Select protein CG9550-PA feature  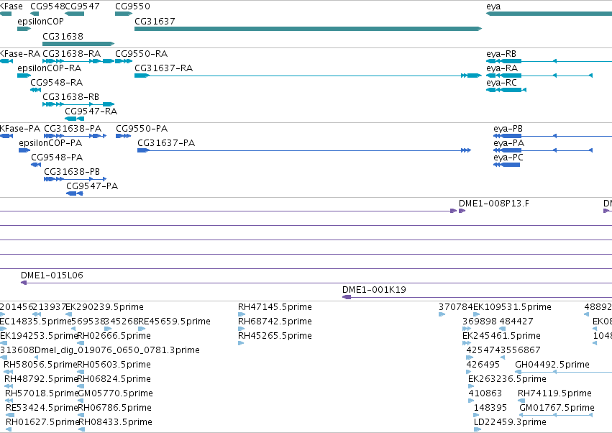[x=124, y=136]
